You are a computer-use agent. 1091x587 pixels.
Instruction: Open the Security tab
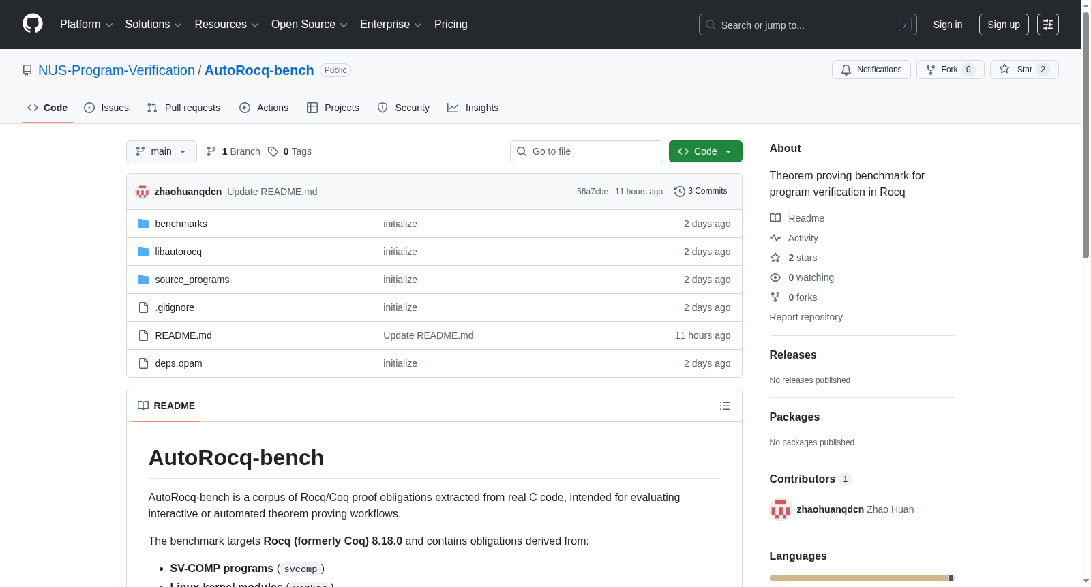point(404,108)
